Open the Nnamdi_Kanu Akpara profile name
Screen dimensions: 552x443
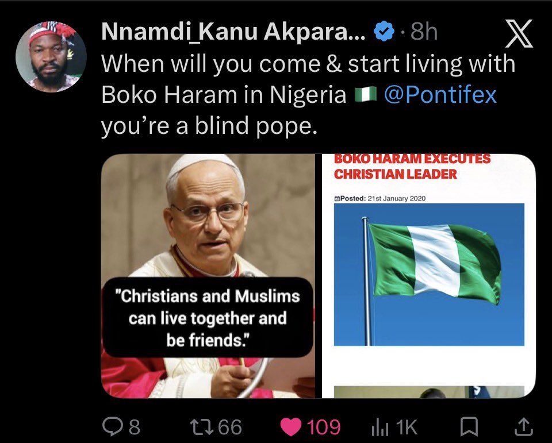(x=233, y=33)
